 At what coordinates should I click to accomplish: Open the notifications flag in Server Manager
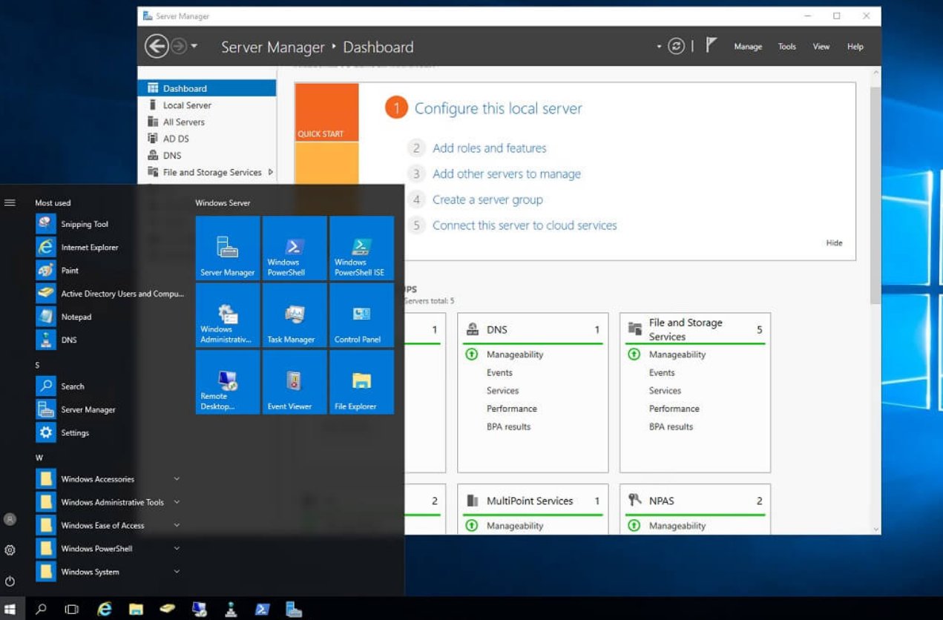point(710,44)
